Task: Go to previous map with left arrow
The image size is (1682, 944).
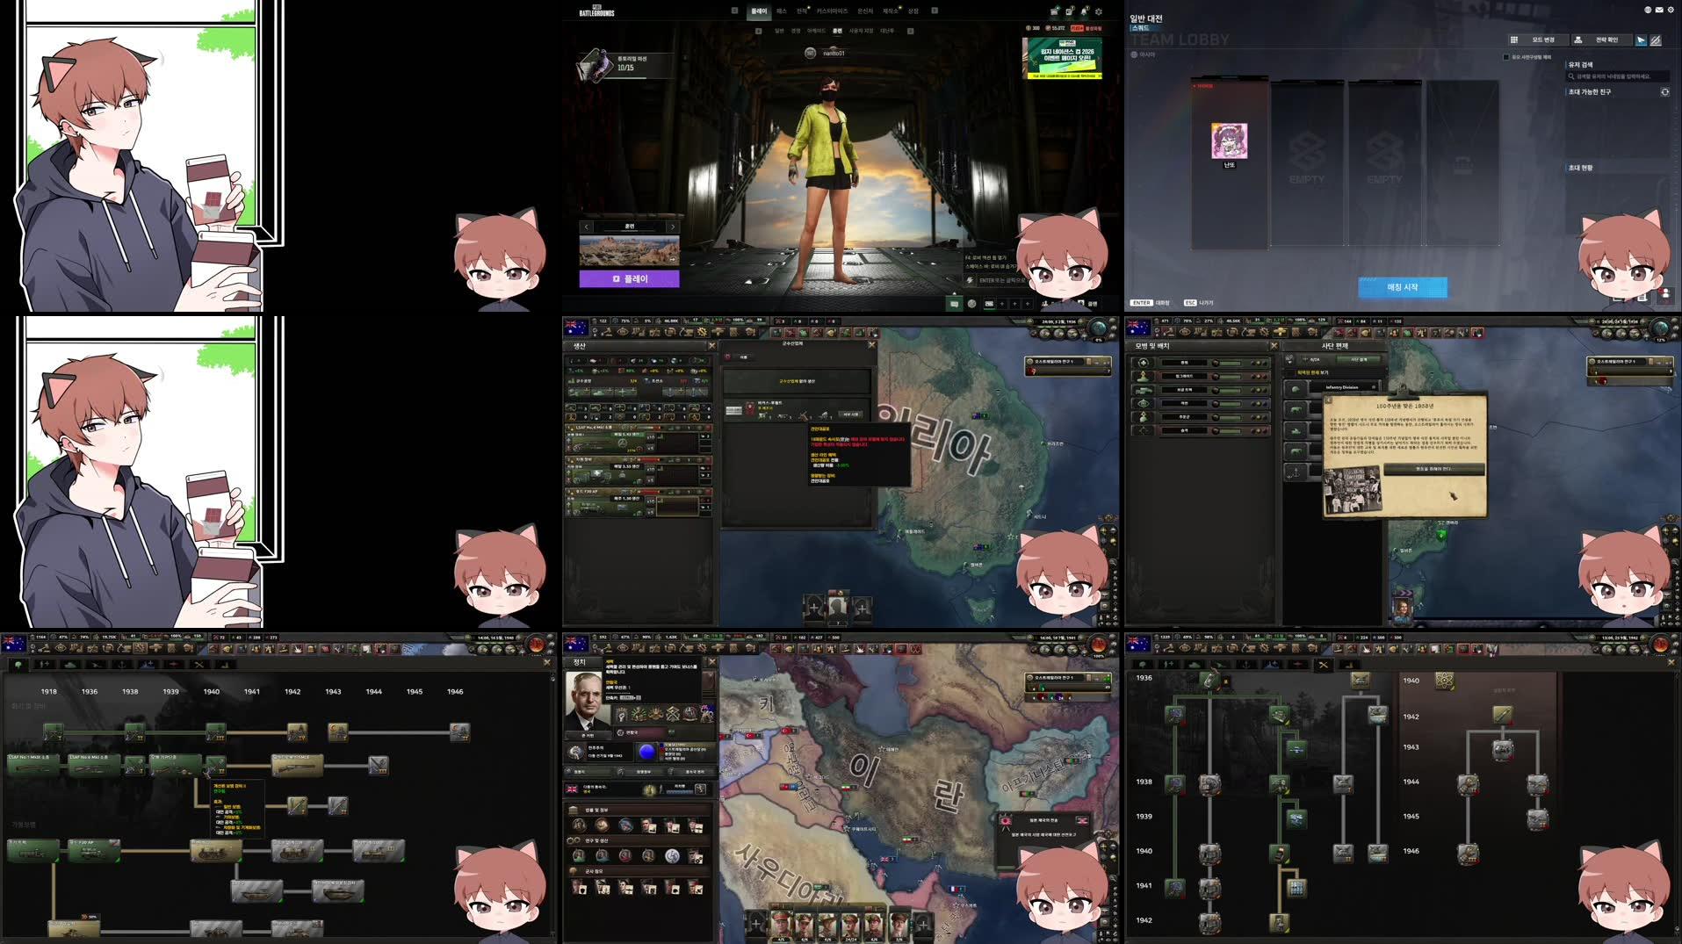Action: pyautogui.click(x=587, y=227)
